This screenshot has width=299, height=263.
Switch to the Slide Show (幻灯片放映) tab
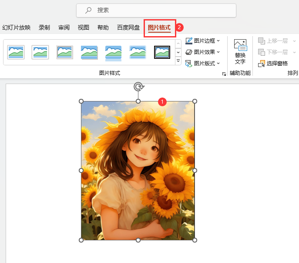pos(16,27)
